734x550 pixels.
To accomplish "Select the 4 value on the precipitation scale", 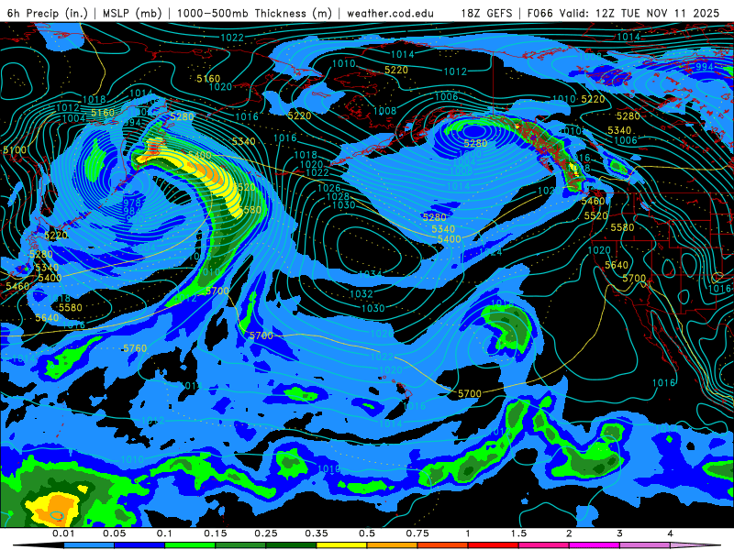I will click(x=671, y=533).
